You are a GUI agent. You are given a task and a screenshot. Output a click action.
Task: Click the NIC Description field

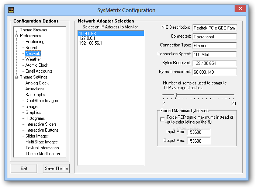coord(215,28)
